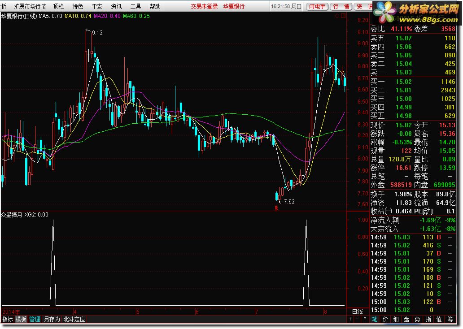Click the 指标 tab at bottom left
Image resolution: width=463 pixels, height=329 pixels.
coord(7,319)
